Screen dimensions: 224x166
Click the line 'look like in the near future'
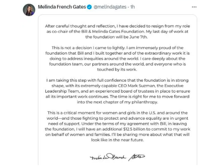point(117,140)
